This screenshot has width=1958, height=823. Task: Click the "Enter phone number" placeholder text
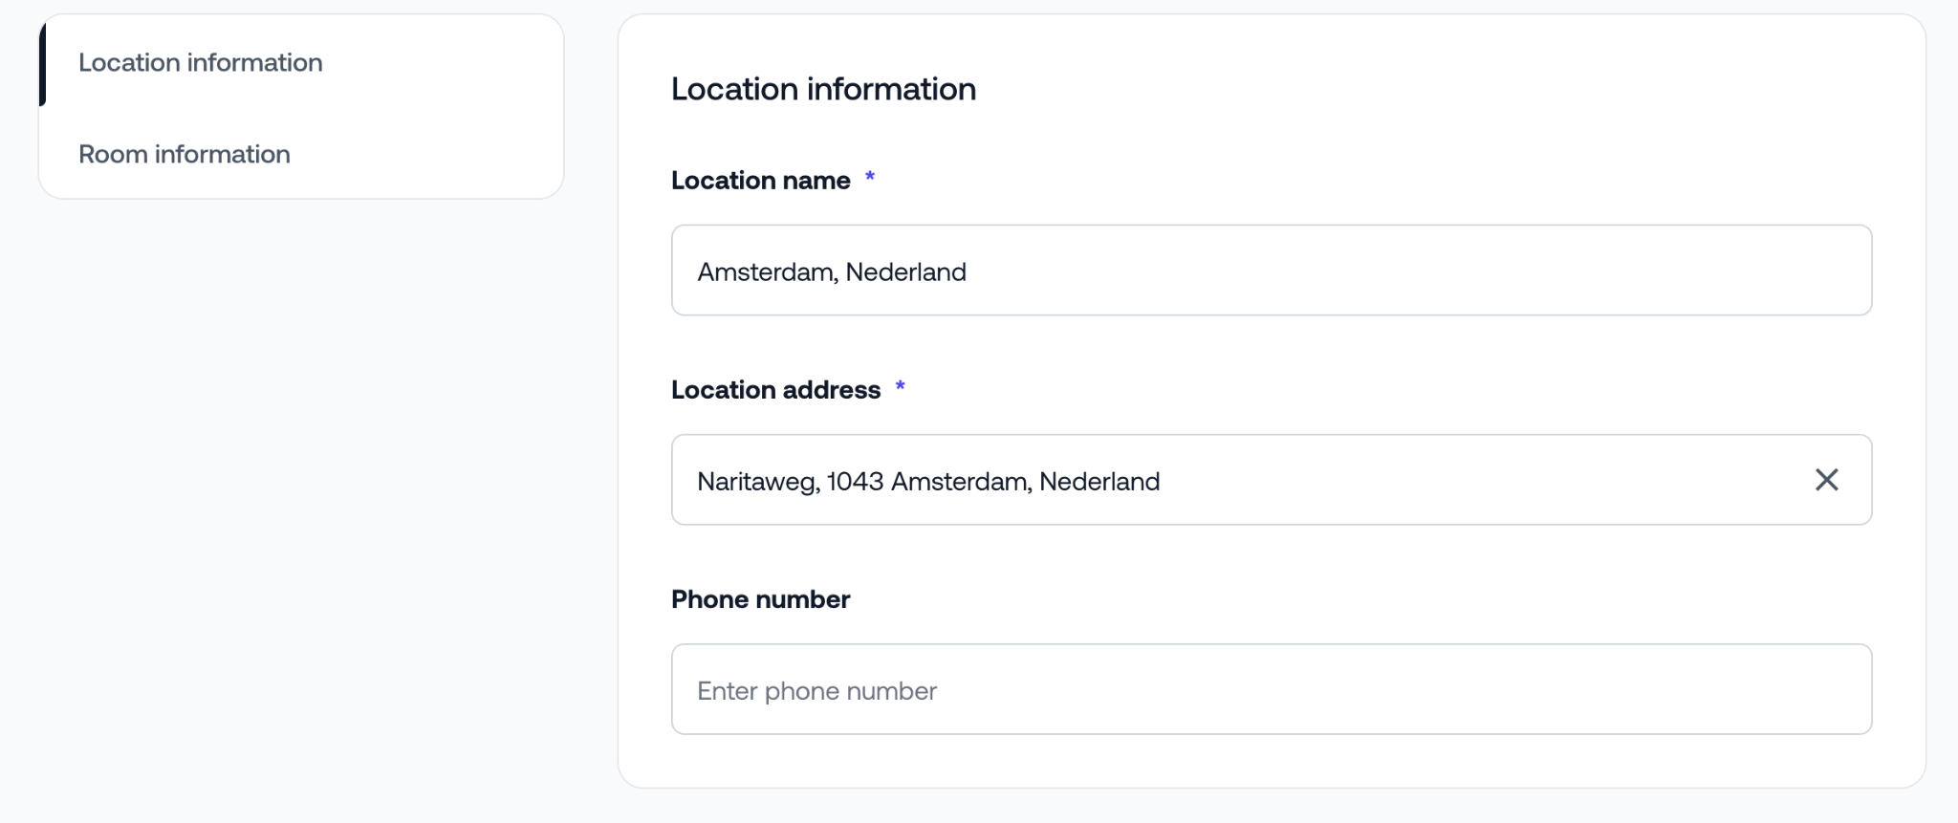(816, 691)
